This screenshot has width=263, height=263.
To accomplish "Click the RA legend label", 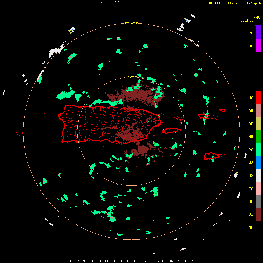I will (251, 150).
